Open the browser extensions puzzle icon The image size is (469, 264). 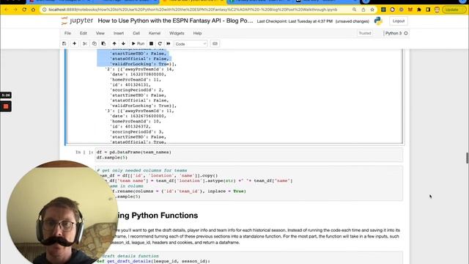point(419,10)
